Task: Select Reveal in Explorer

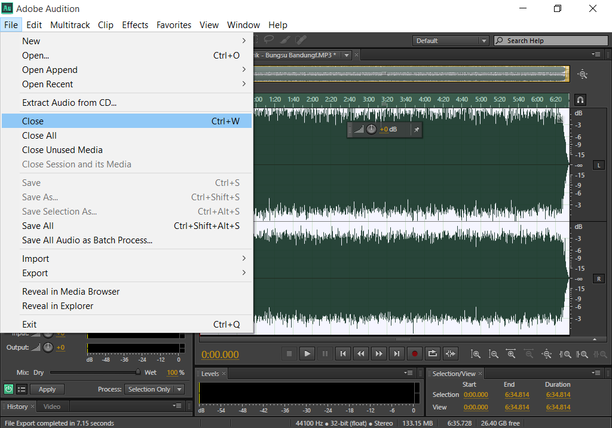Action: [x=127, y=306]
